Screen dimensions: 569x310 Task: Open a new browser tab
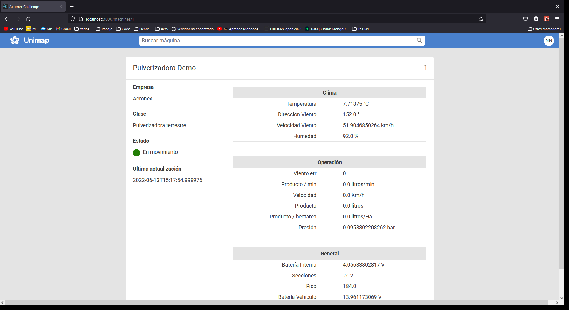72,6
